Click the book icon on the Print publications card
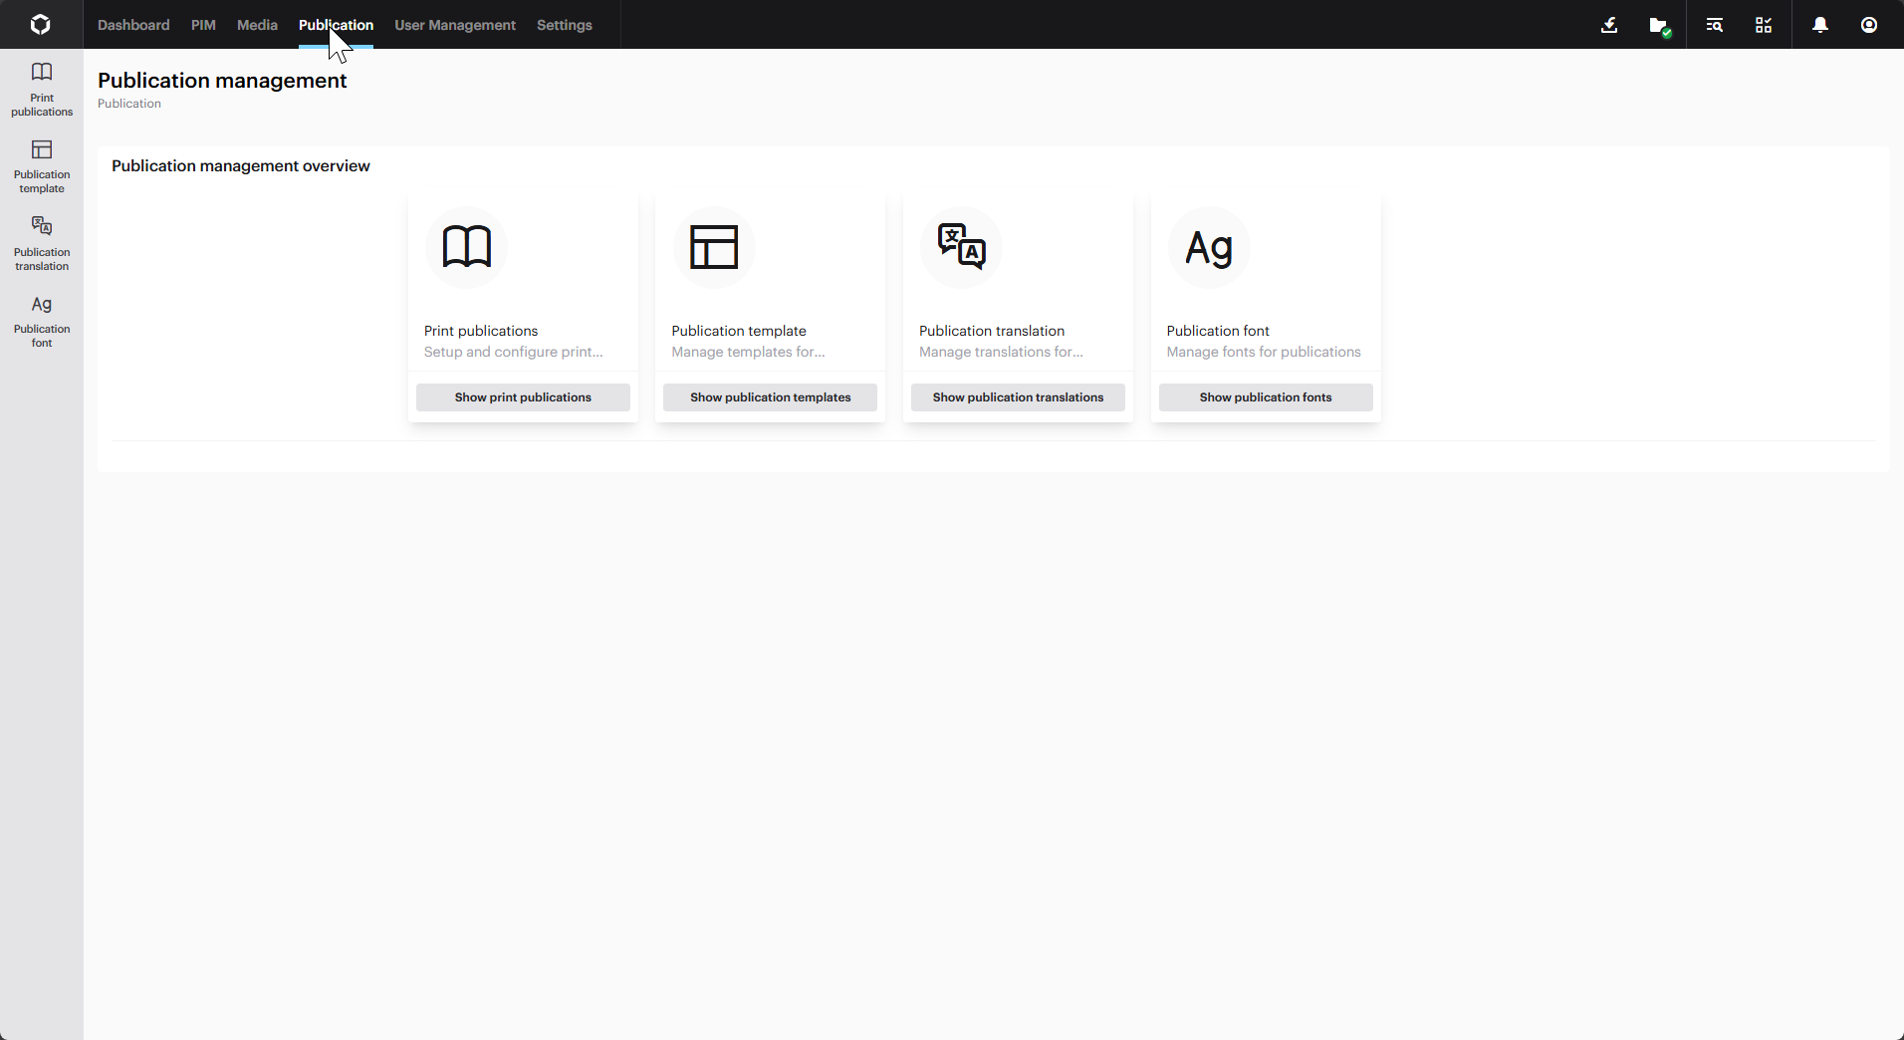Viewport: 1904px width, 1040px height. click(467, 247)
